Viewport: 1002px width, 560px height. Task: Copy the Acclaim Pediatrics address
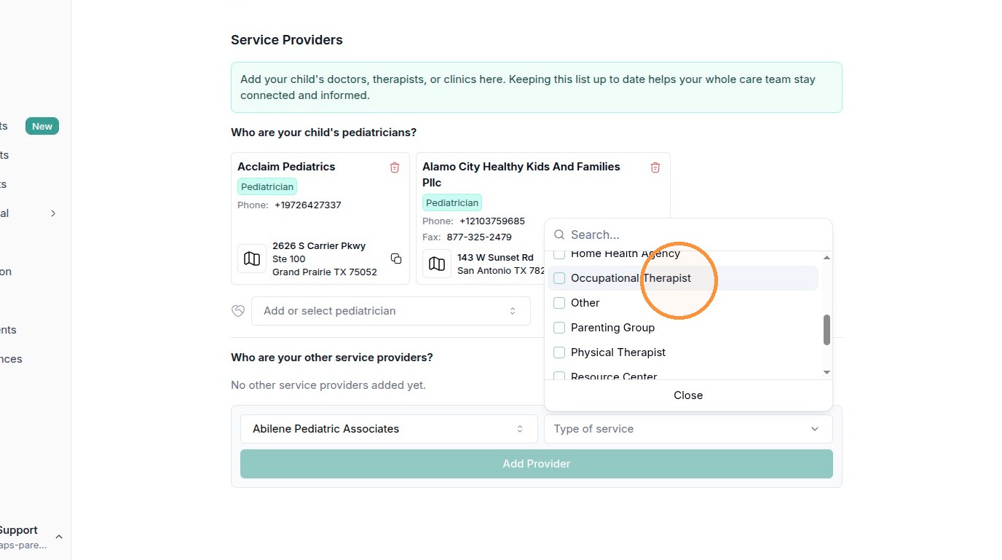point(396,259)
